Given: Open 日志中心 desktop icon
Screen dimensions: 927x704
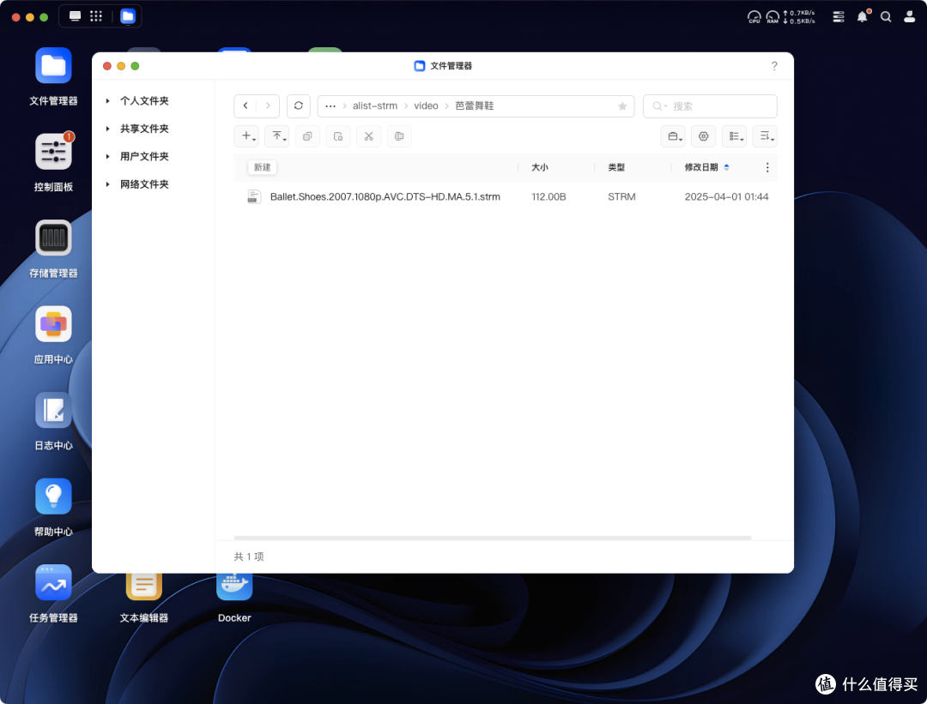Looking at the screenshot, I should tap(53, 411).
